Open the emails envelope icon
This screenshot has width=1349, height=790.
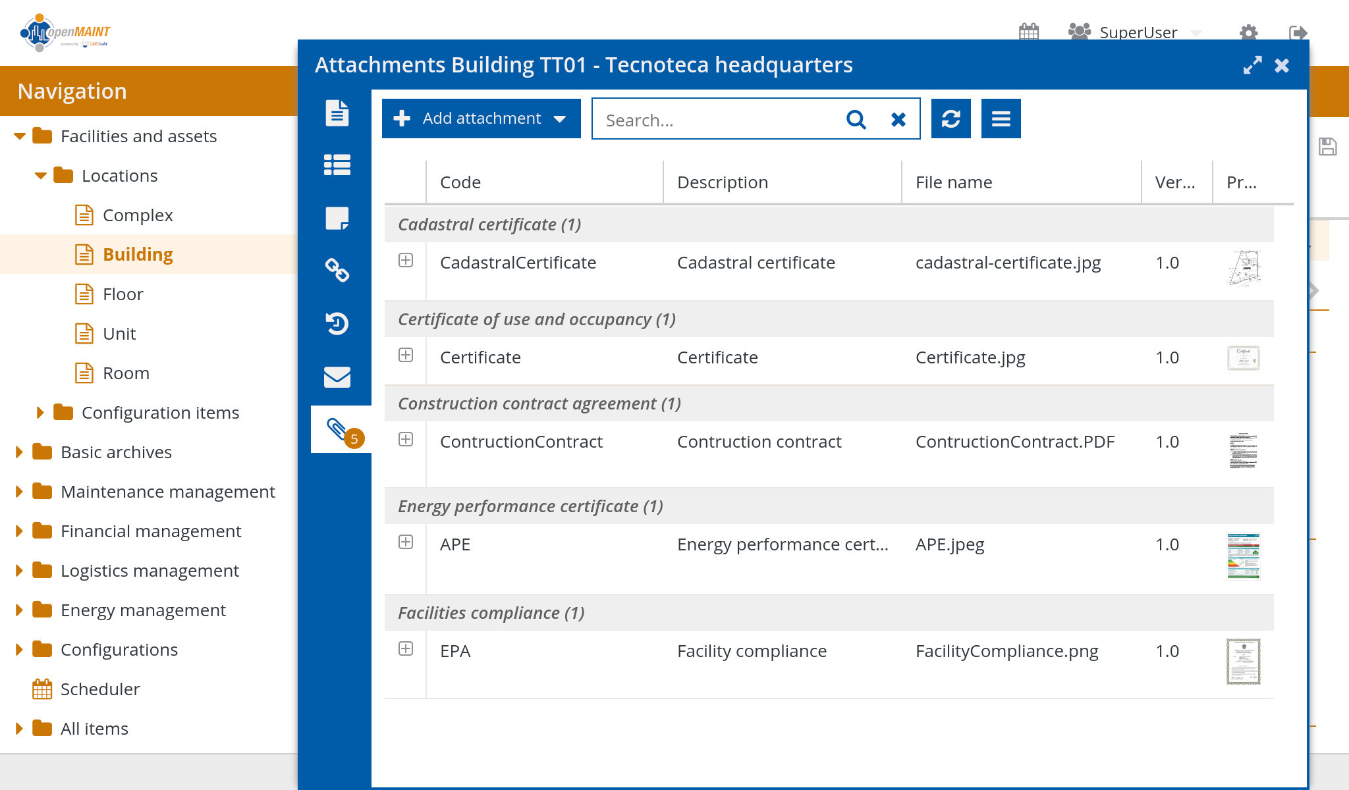pyautogui.click(x=337, y=377)
